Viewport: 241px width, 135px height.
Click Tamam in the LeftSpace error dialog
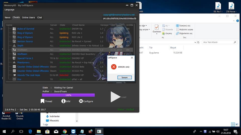[x=125, y=77]
